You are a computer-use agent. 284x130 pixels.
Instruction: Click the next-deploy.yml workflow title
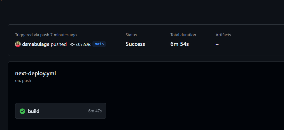(x=36, y=74)
